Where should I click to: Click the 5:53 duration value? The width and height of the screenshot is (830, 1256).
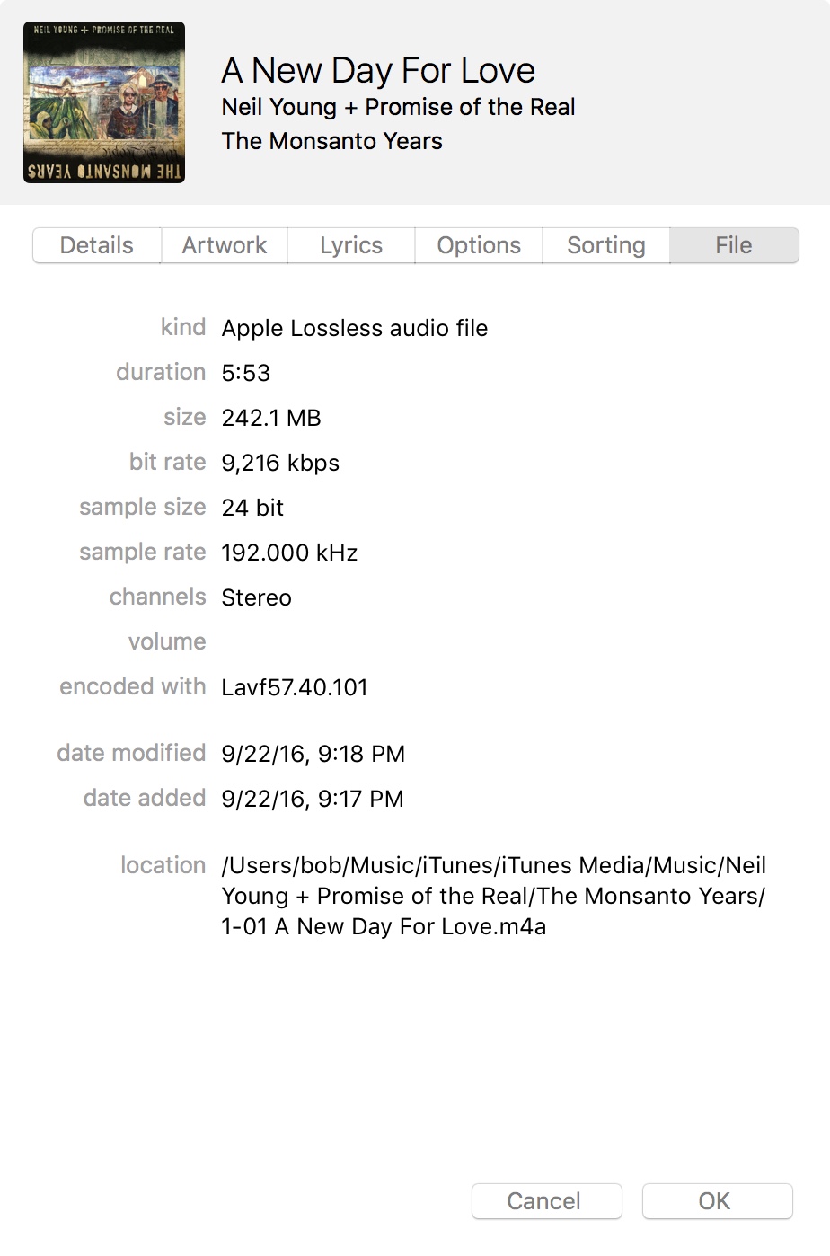tap(246, 373)
